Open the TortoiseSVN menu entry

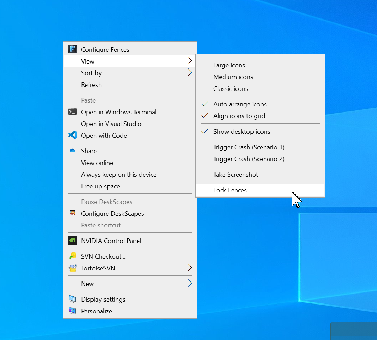click(130, 268)
